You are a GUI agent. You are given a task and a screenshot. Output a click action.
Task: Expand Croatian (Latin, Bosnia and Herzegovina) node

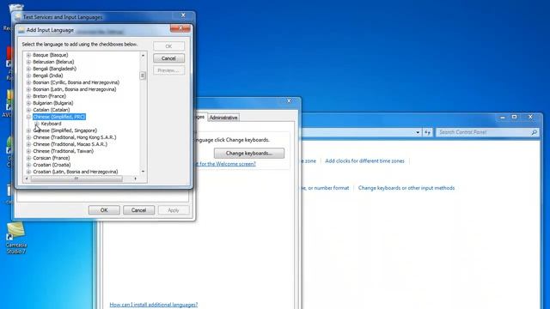coord(28,172)
